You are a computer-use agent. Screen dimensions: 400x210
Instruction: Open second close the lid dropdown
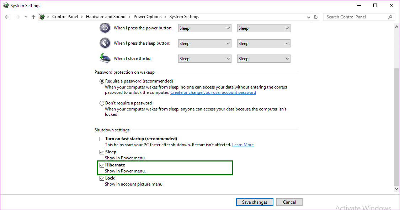tap(264, 59)
